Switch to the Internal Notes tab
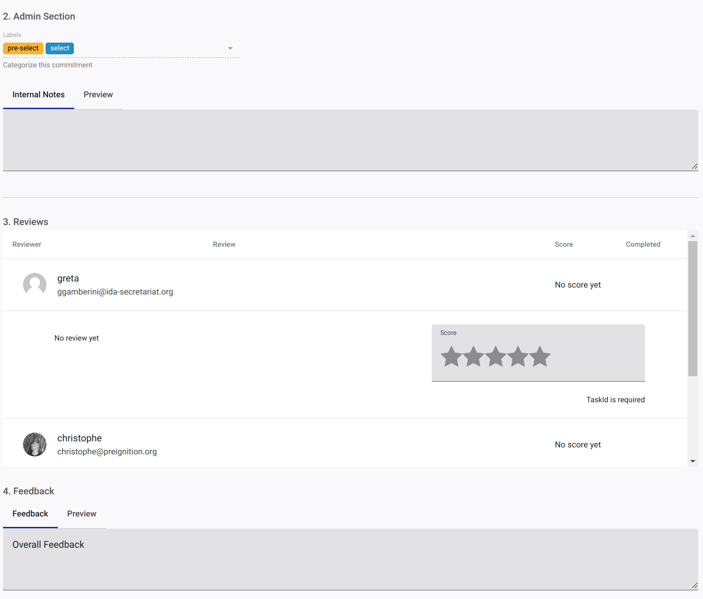Image resolution: width=703 pixels, height=599 pixels. (x=39, y=95)
